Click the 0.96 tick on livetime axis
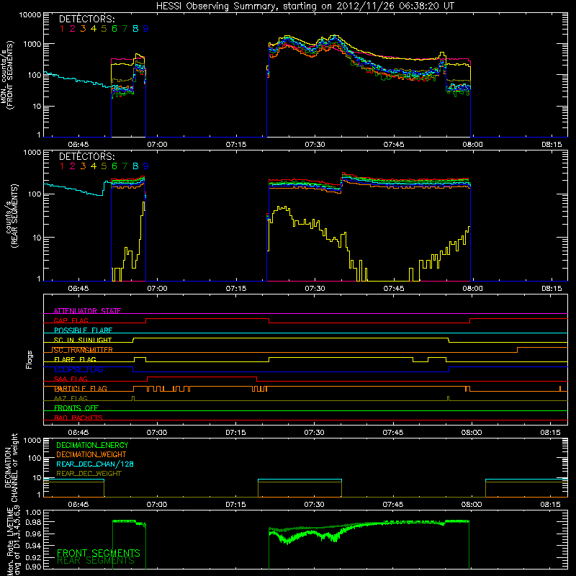 coord(34,534)
